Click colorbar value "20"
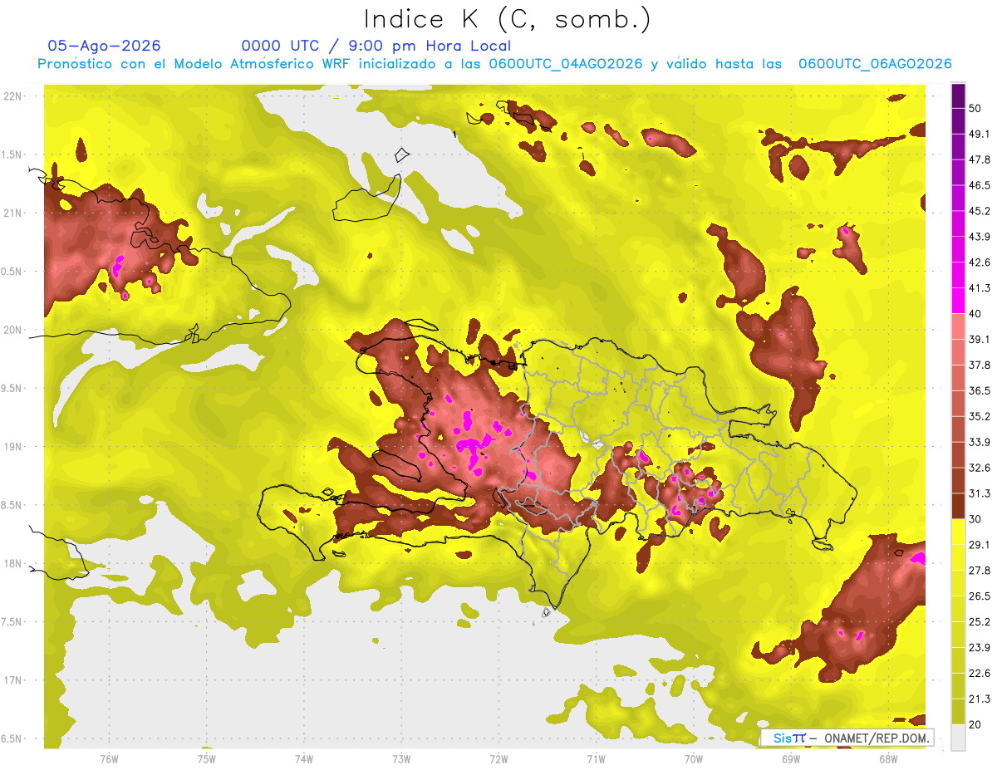The width and height of the screenshot is (997, 770). tap(975, 724)
